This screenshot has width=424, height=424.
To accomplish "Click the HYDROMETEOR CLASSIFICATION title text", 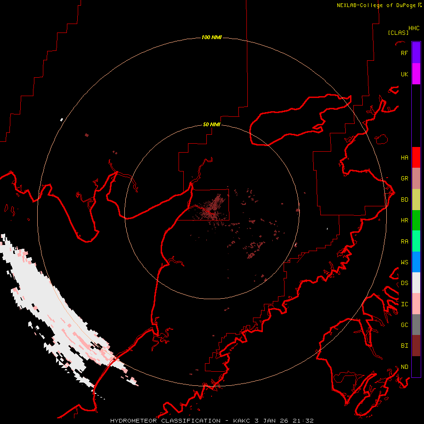I will pyautogui.click(x=165, y=421).
